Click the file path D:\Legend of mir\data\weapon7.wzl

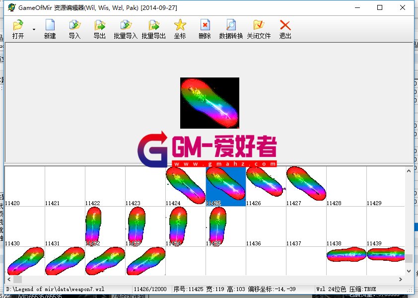click(55, 289)
